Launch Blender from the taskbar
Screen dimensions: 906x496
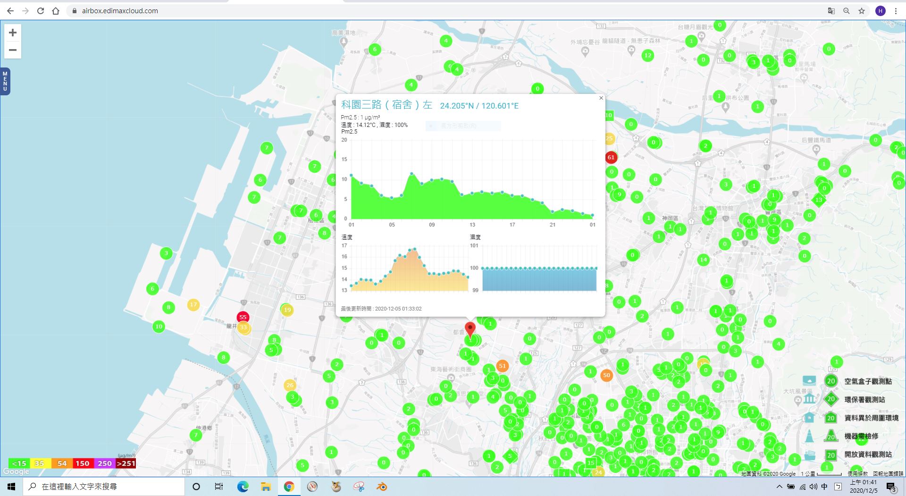382,487
